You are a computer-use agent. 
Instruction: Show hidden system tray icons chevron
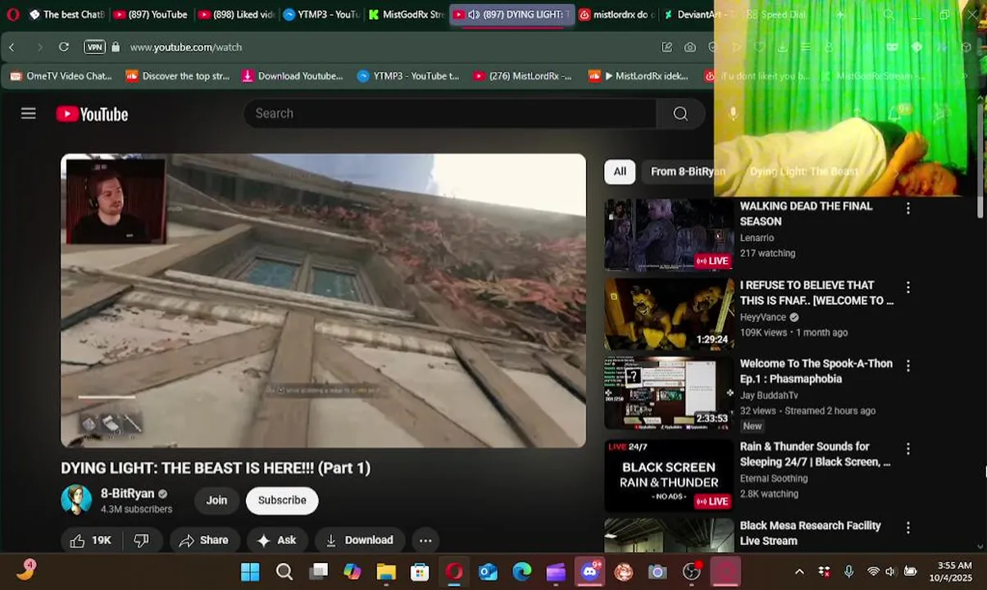(x=799, y=571)
